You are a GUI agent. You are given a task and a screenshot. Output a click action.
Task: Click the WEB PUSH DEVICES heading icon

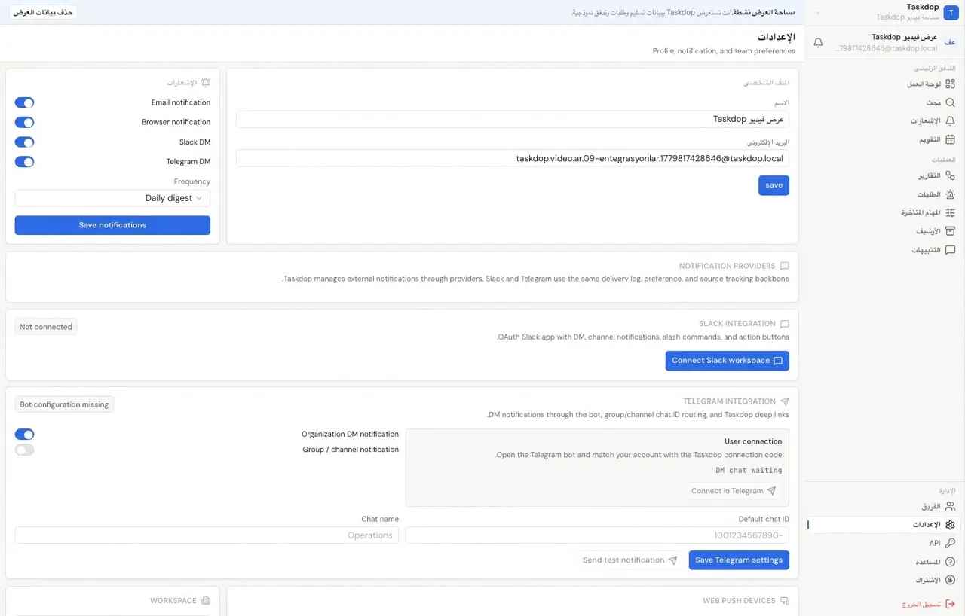point(785,601)
